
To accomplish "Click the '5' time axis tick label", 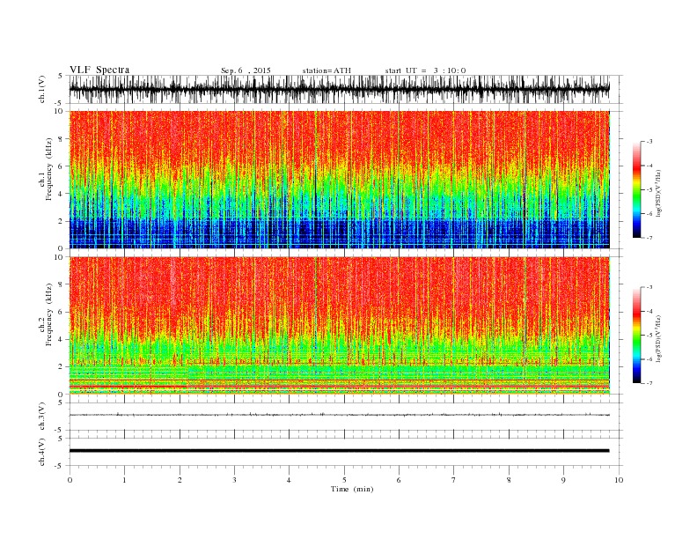I will click(x=344, y=480).
